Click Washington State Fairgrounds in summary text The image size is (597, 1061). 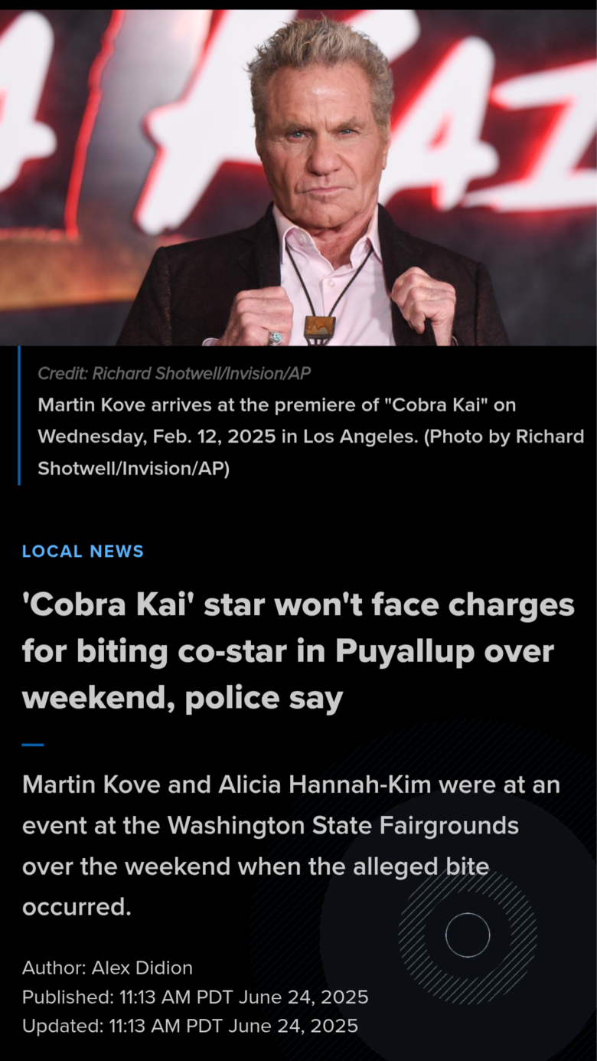coord(343,826)
